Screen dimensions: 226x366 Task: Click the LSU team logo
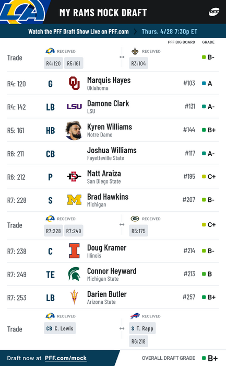coord(74,107)
